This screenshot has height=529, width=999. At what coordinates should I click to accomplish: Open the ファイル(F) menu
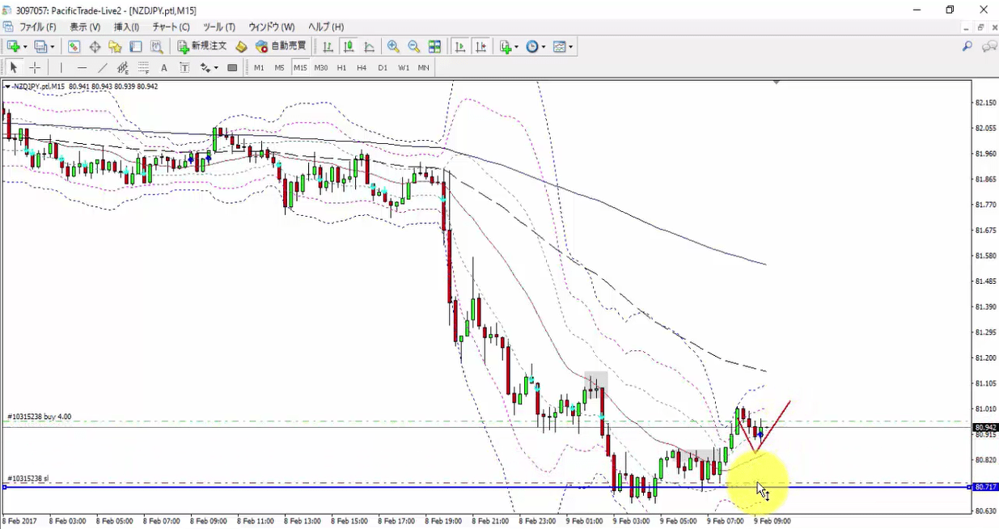38,27
